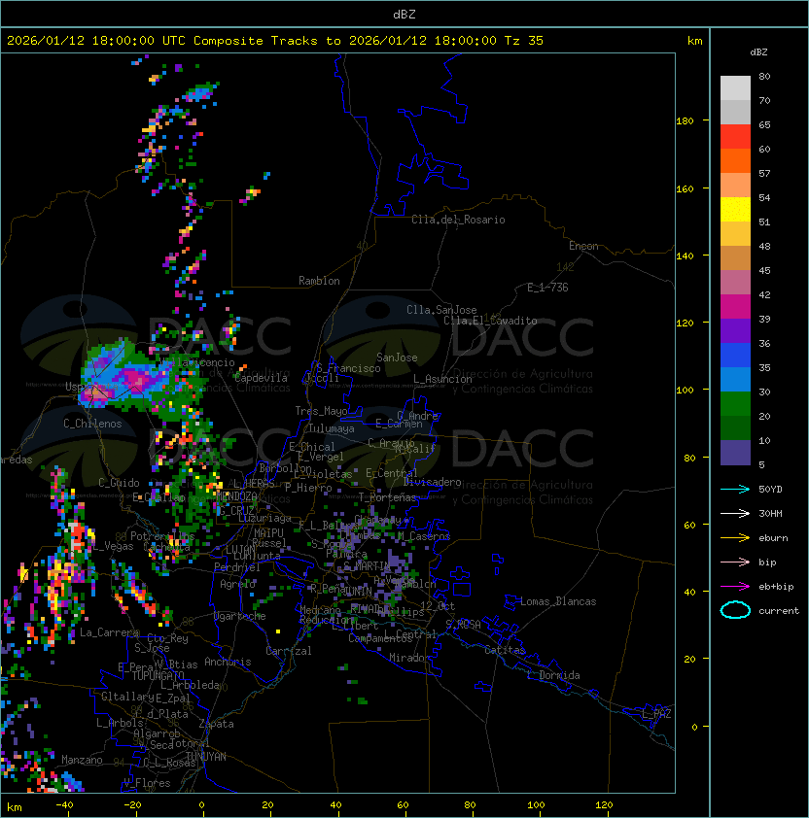Click the 'Anchoris' map label
Screen dimensions: 809x818
tap(228, 662)
